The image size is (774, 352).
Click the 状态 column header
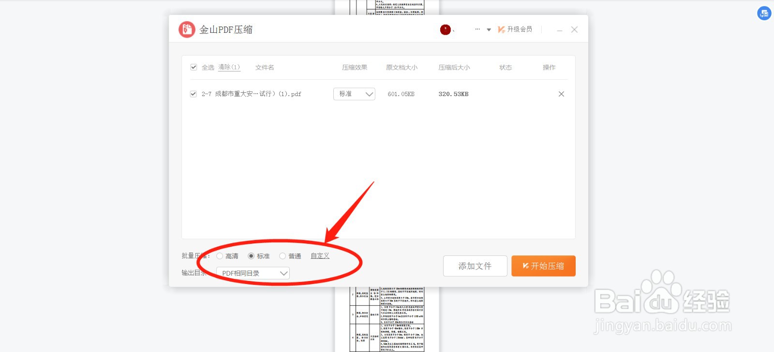coord(506,67)
